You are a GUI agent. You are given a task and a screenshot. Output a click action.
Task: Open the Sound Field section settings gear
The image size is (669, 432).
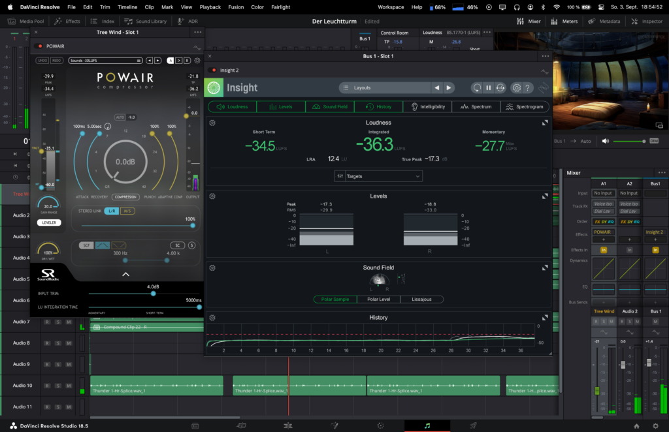coord(212,268)
